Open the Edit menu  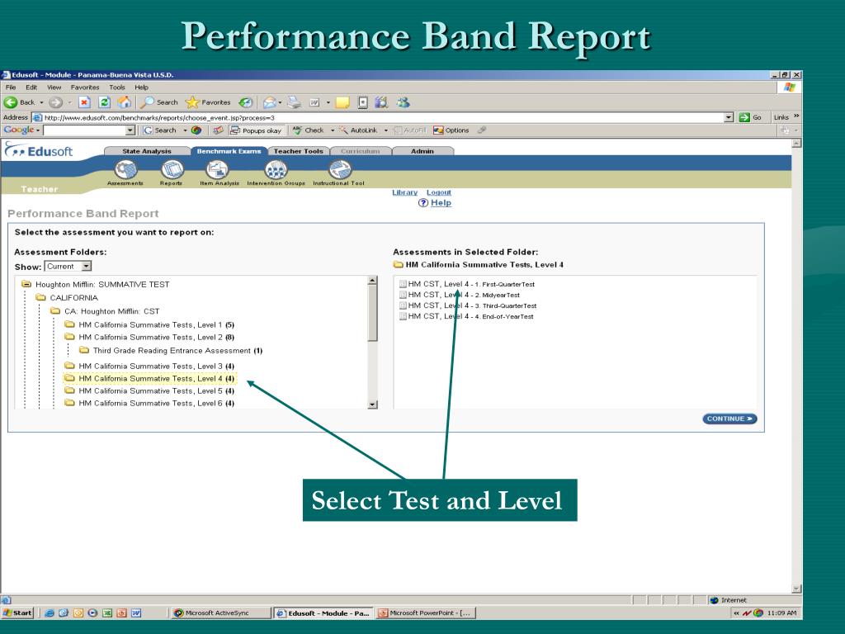pyautogui.click(x=32, y=88)
